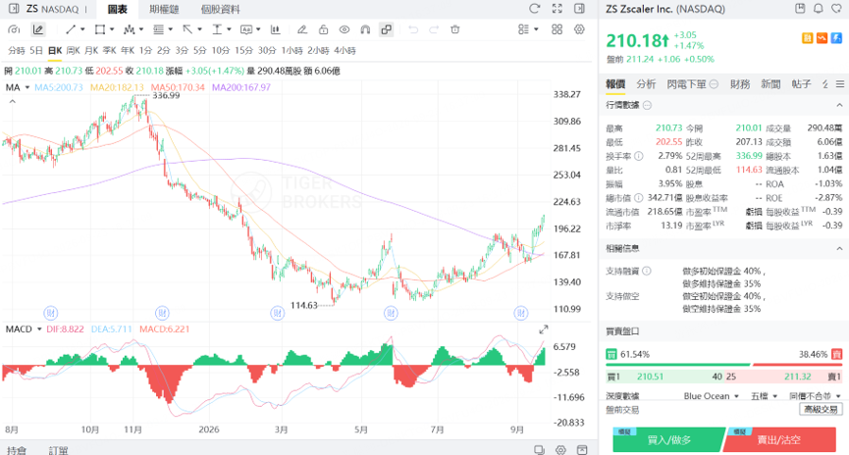Delete drawings with the trash icon
The height and width of the screenshot is (455, 849).
(x=454, y=29)
